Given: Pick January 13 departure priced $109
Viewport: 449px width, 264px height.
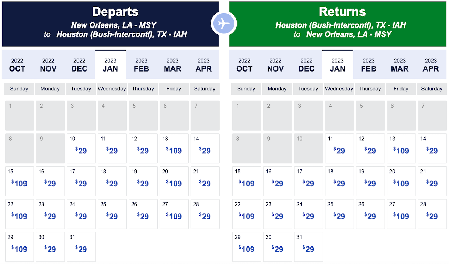Looking at the screenshot, I should [x=174, y=148].
